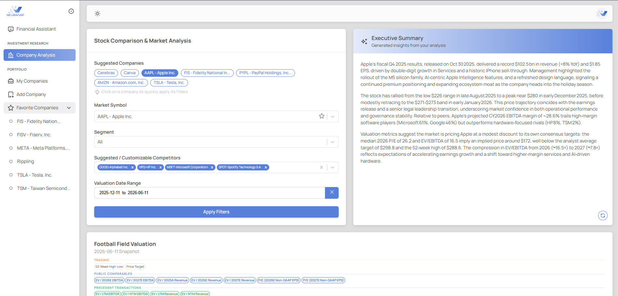Toggle EV / 2027E Revenue chip
This screenshot has width=618, height=296.
[240, 280]
